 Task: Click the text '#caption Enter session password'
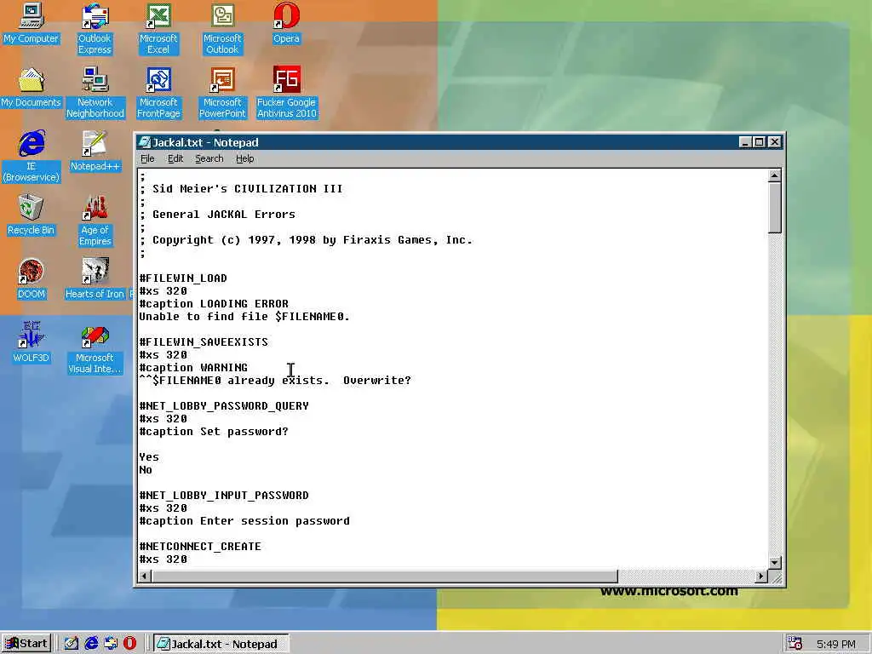tap(244, 521)
